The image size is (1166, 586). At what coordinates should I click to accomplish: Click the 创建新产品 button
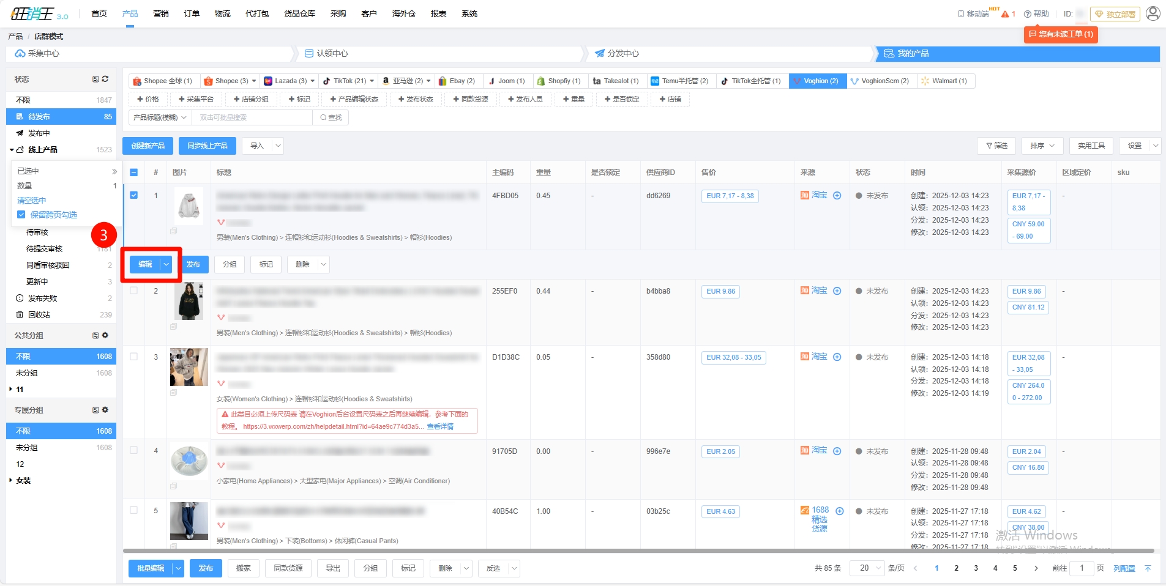coord(148,146)
